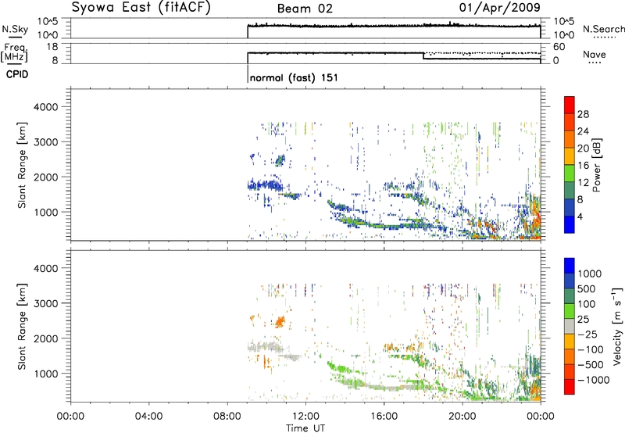The width and height of the screenshot is (625, 433).
Task: Click the '500' velocity tick value
Action: coord(587,288)
